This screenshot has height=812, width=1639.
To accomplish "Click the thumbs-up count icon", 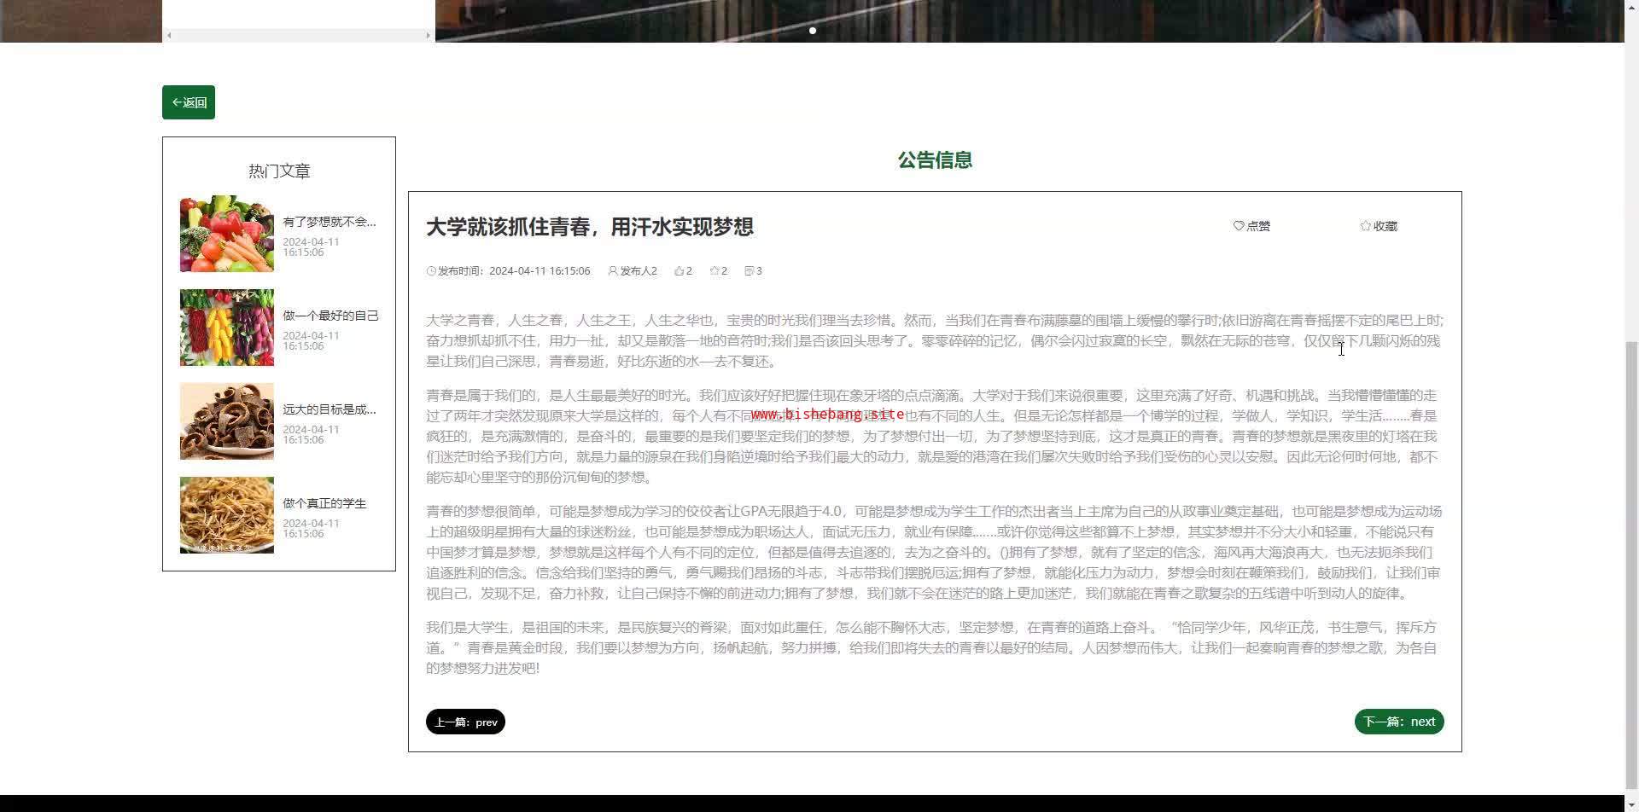I will click(x=679, y=271).
